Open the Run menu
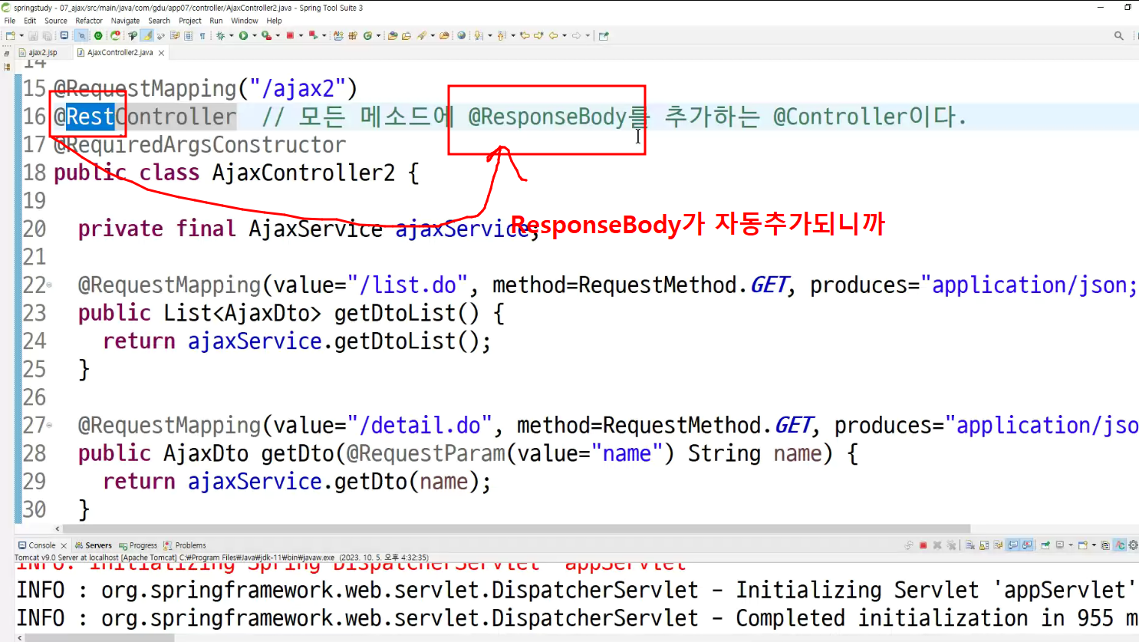This screenshot has height=642, width=1139. pos(216,21)
